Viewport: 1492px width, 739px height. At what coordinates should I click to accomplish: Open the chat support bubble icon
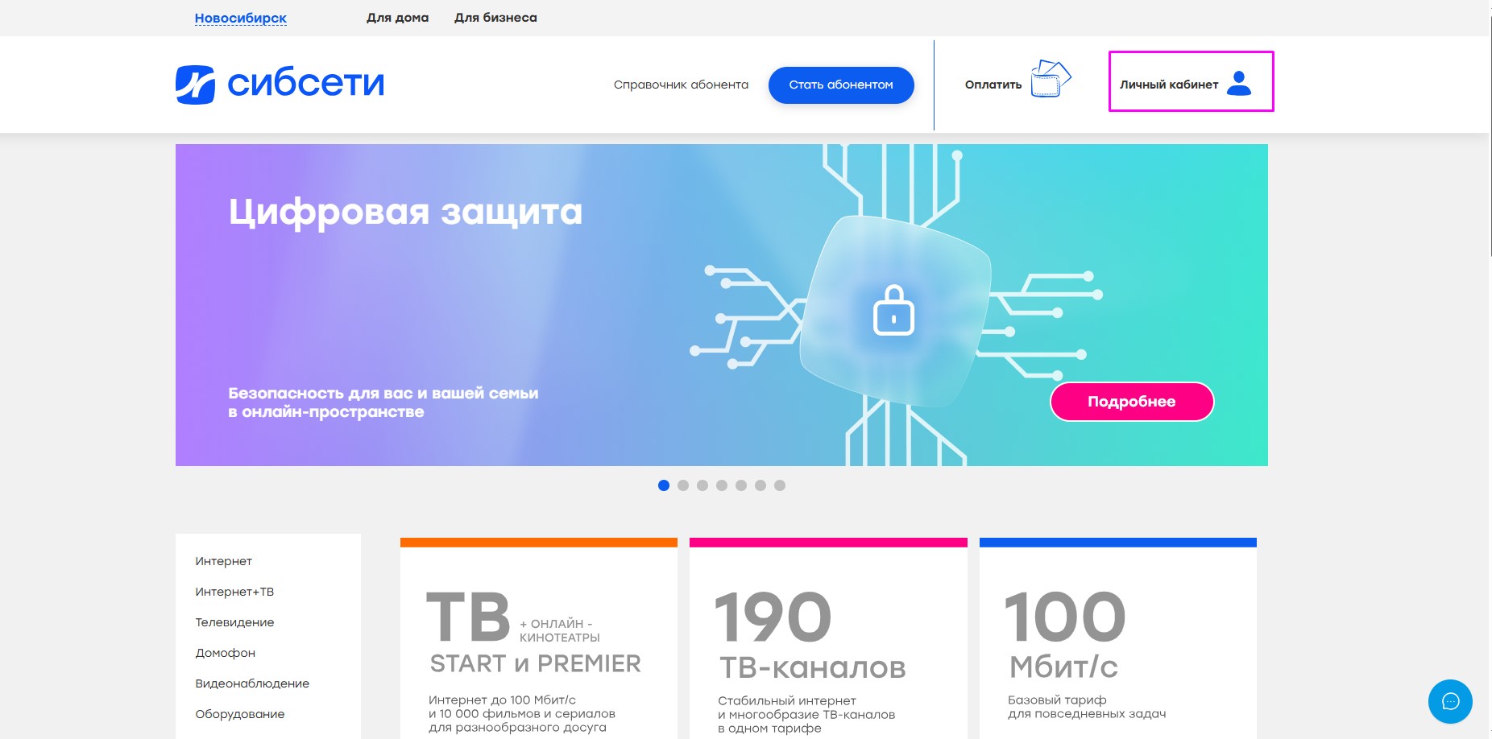1450,701
